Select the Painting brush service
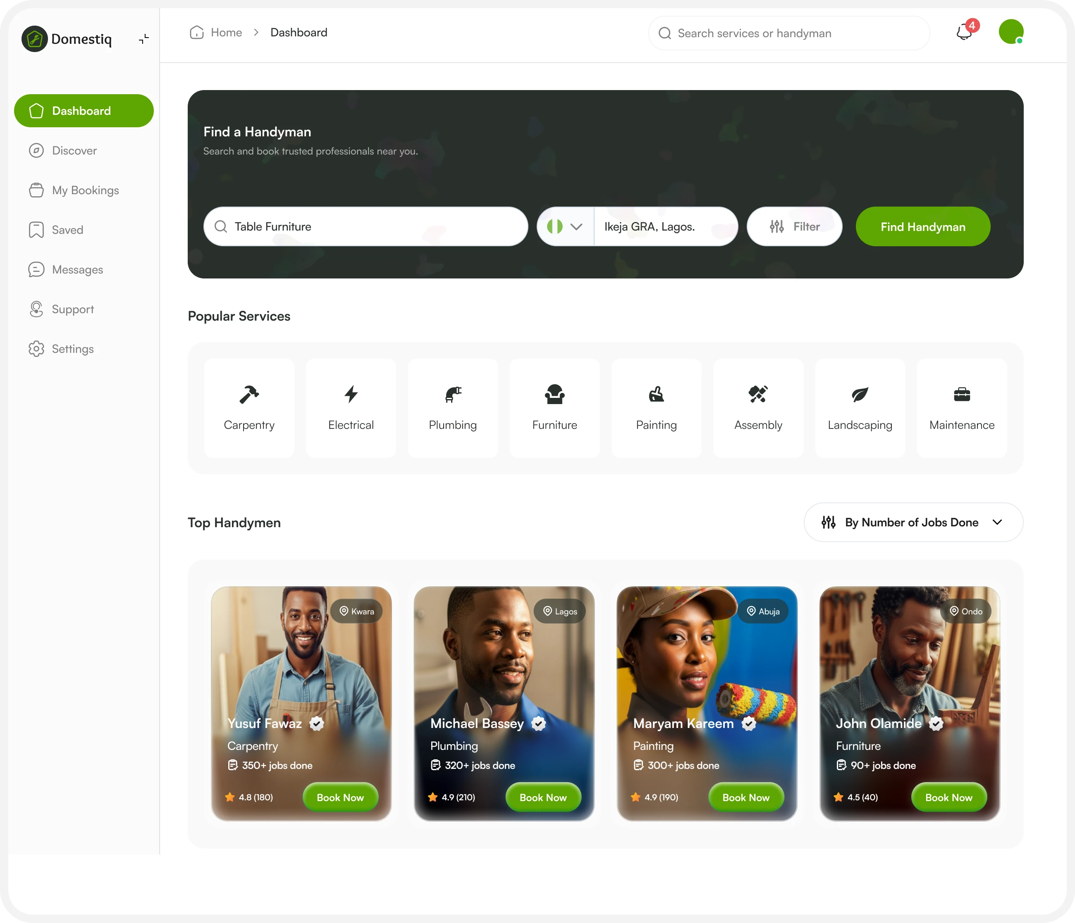 click(656, 408)
